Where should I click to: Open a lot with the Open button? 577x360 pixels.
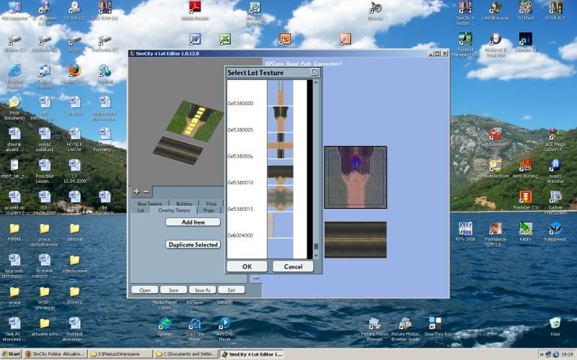click(145, 290)
